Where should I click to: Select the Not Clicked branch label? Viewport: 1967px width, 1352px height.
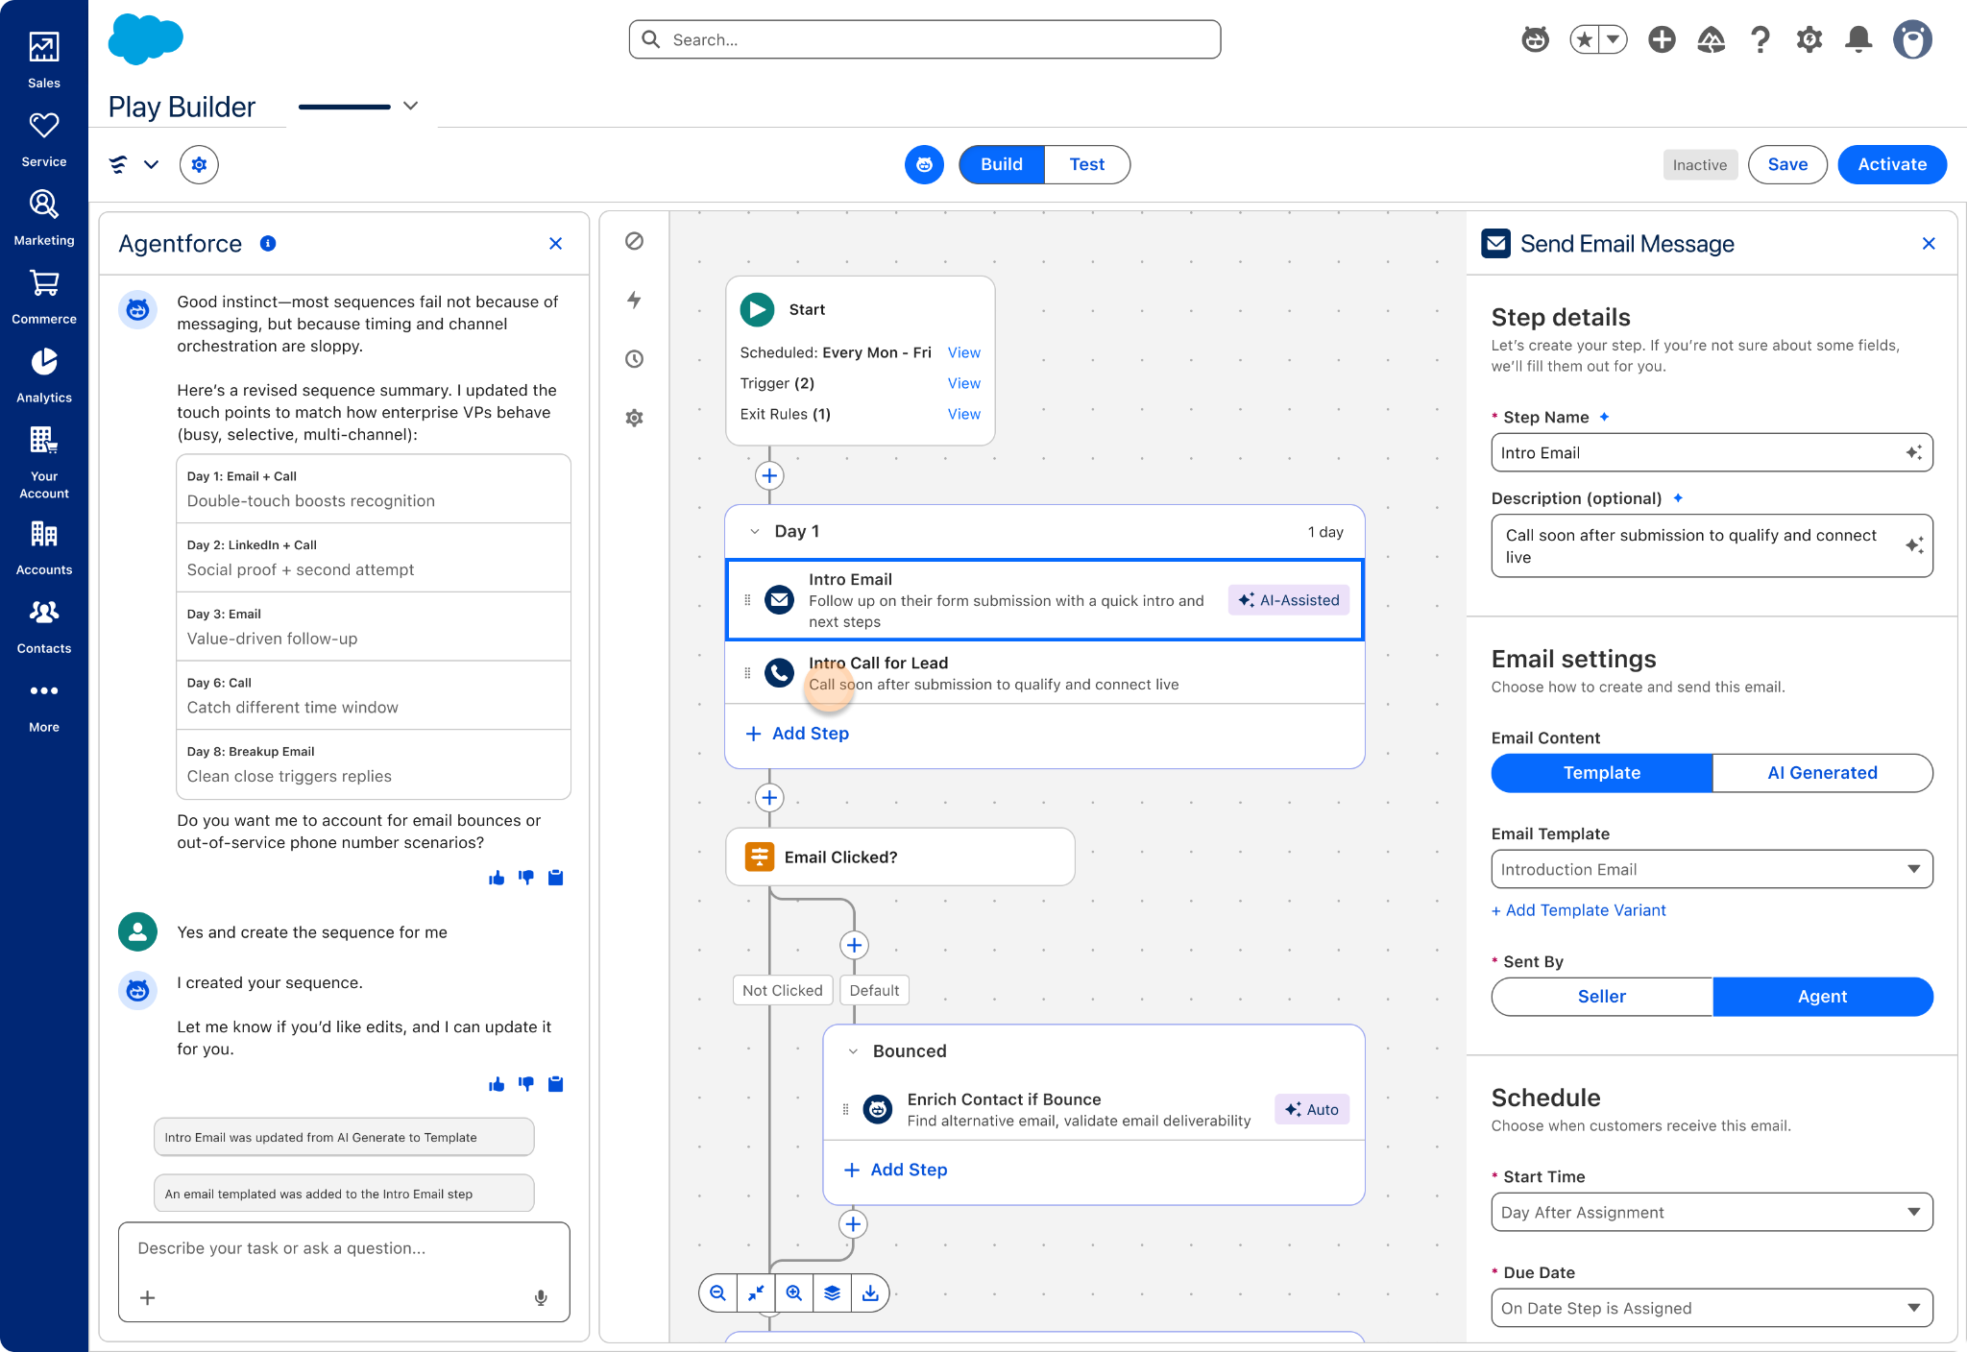coord(783,990)
